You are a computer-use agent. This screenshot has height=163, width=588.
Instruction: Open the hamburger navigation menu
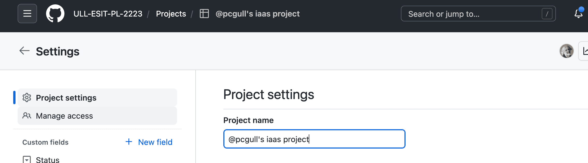click(27, 14)
